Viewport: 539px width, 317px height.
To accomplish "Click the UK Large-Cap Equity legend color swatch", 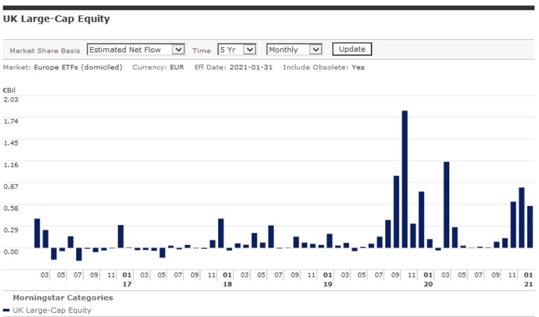I will (6, 311).
